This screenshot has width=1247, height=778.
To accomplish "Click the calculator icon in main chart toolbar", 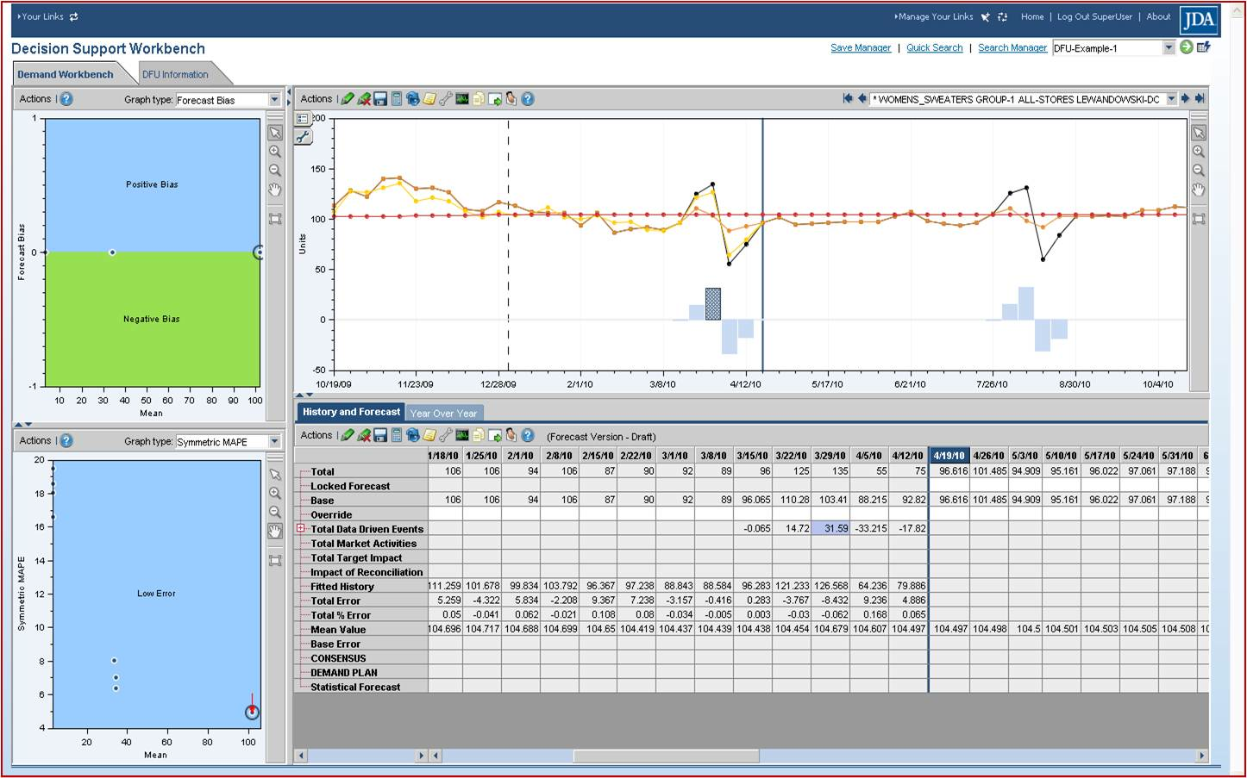I will click(x=397, y=99).
